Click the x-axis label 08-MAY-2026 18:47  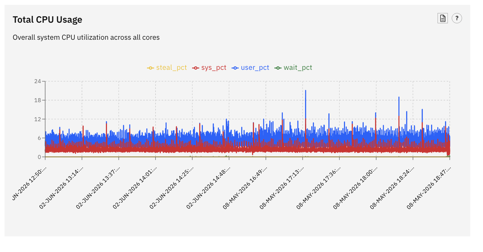[429, 188]
